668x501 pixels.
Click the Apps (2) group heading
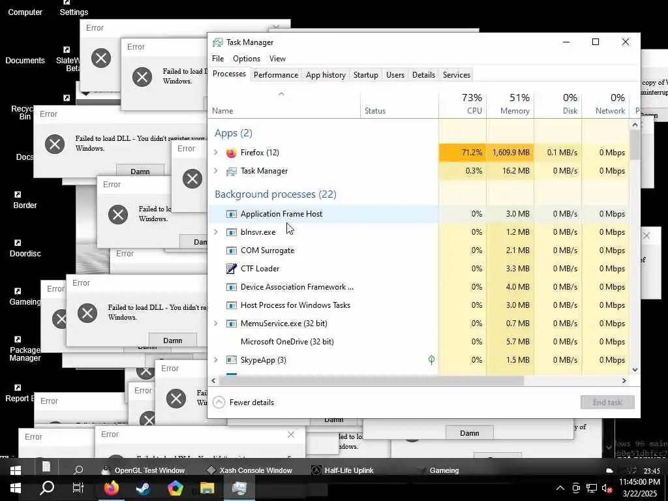234,133
